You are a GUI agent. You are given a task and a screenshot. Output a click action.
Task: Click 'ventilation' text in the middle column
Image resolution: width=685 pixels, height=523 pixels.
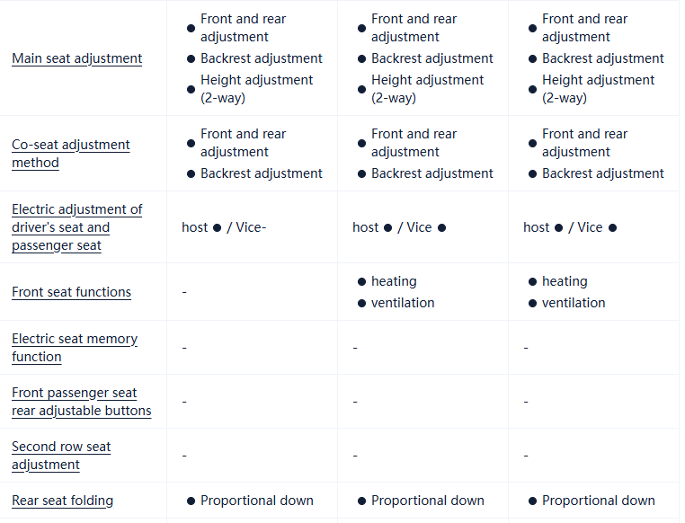(403, 303)
